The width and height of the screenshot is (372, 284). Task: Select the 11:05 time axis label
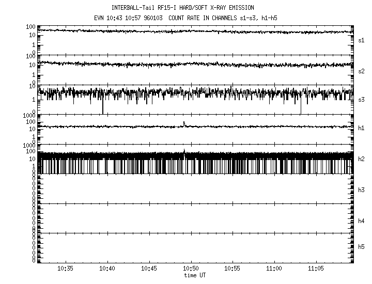[316, 269]
